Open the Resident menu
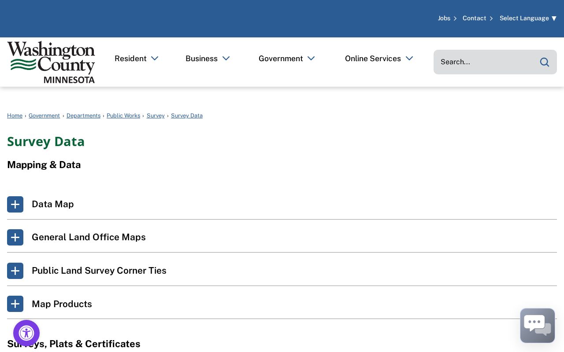Image resolution: width=564 pixels, height=352 pixels. [x=137, y=59]
